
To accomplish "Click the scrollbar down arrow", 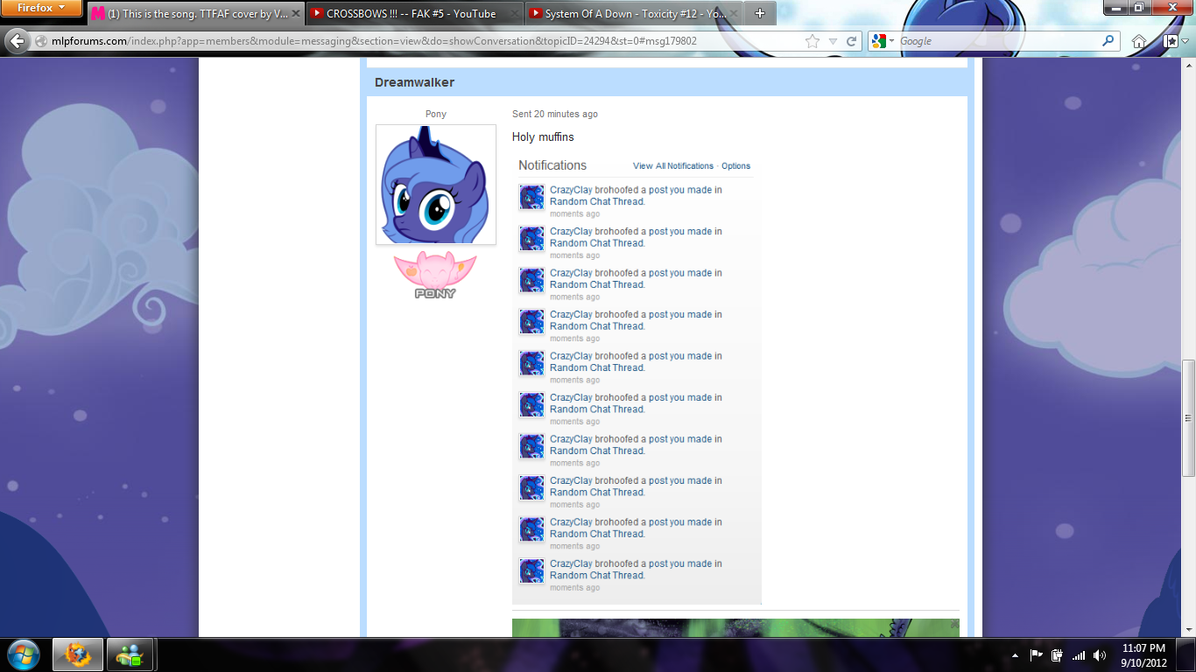I will (x=1188, y=630).
